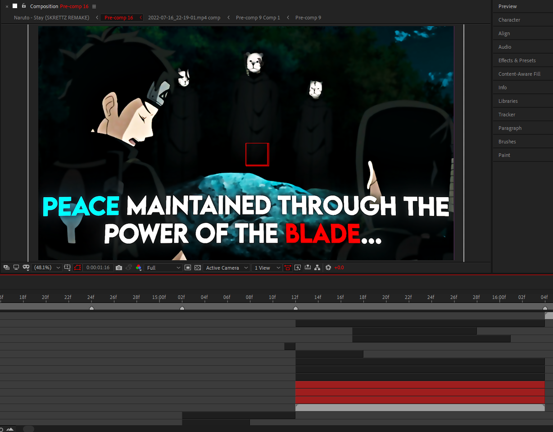Click timeline marker near 24f
This screenshot has height=432, width=553.
tap(92, 308)
